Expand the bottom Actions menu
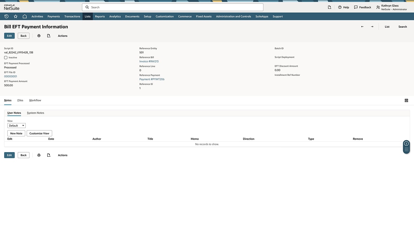This screenshot has height=230, width=414. click(x=62, y=155)
